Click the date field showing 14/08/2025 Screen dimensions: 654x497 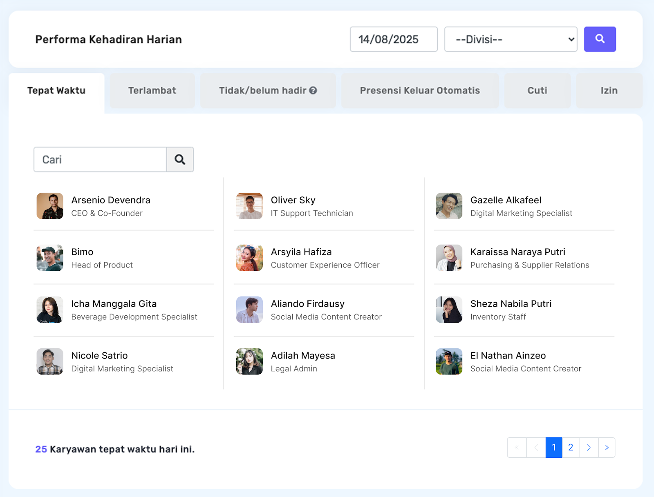tap(394, 39)
